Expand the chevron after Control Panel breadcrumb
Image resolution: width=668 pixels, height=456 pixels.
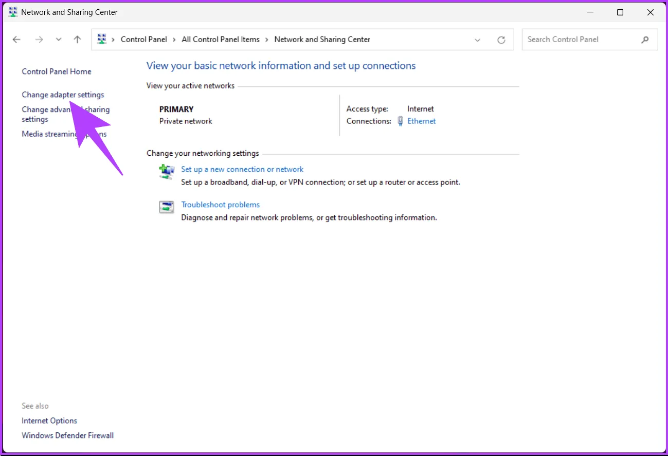(174, 40)
